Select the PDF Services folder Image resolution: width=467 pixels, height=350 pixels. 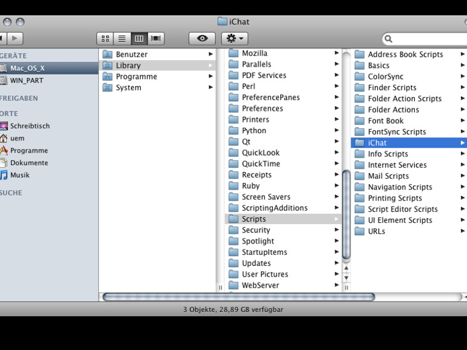[283, 75]
